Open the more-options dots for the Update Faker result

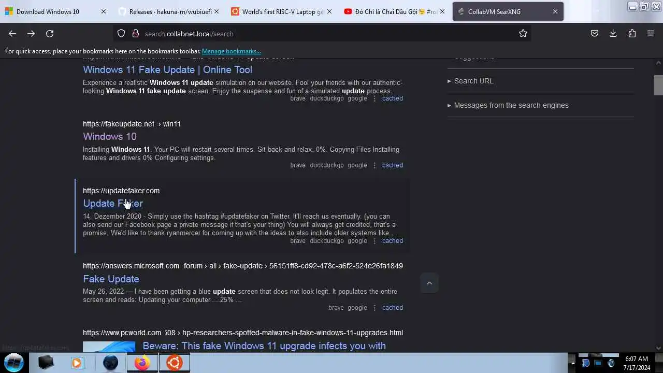point(374,241)
